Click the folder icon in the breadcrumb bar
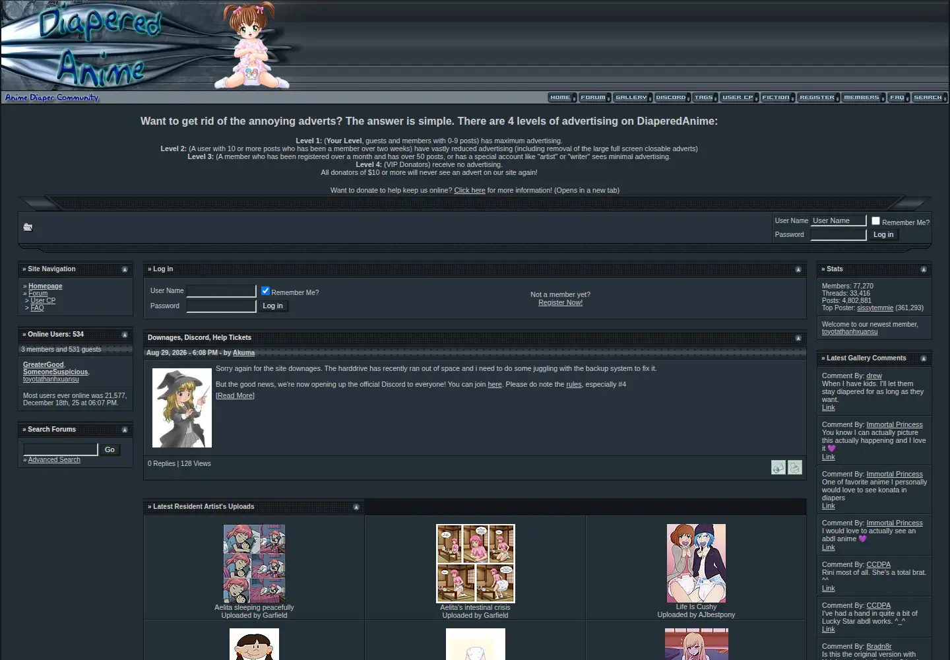Image resolution: width=950 pixels, height=660 pixels. coord(28,227)
